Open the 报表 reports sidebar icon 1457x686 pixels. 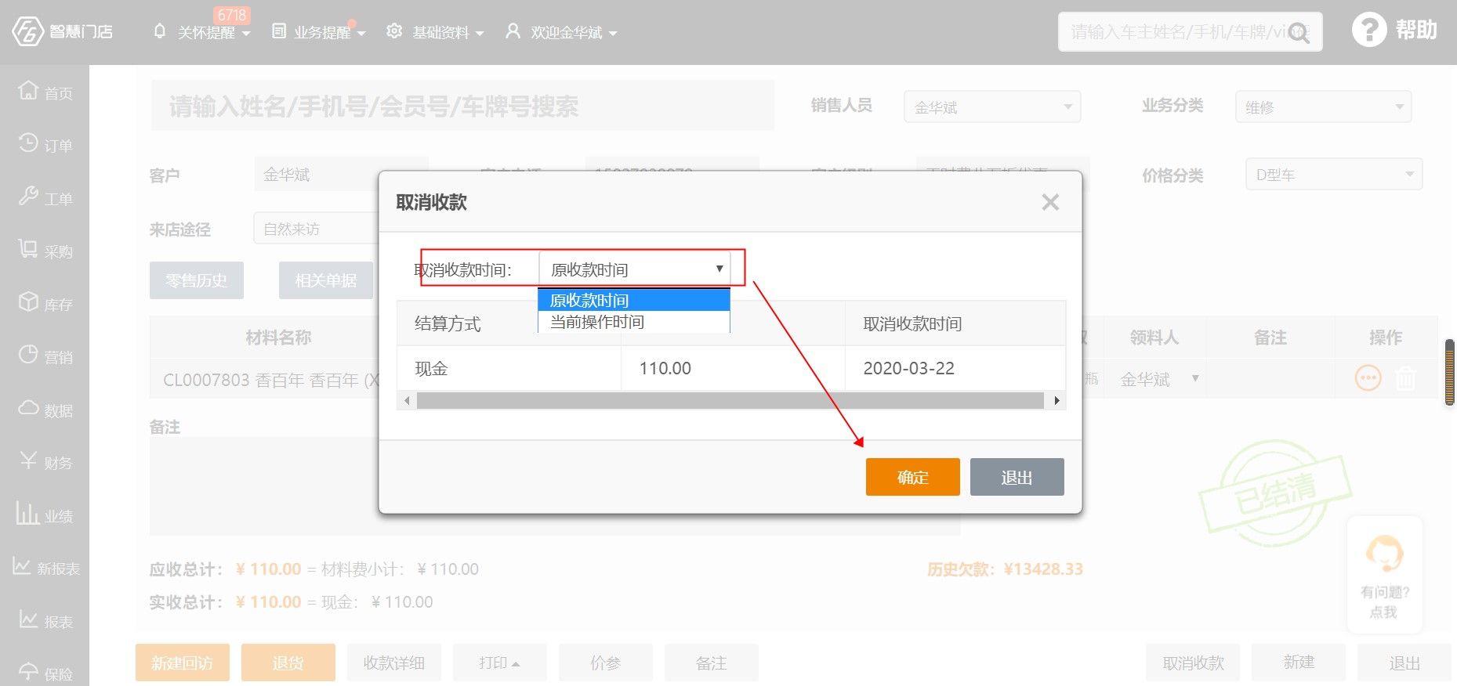click(28, 619)
